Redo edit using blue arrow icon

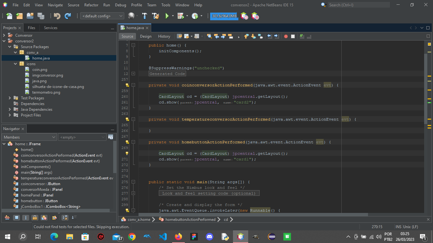click(x=68, y=16)
